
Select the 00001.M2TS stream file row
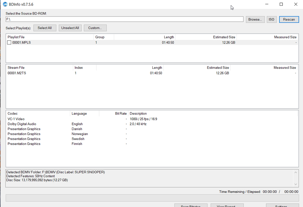[x=152, y=73]
